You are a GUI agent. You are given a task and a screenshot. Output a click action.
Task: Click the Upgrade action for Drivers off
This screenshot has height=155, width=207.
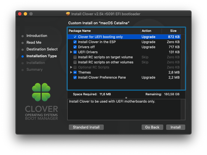(148, 47)
